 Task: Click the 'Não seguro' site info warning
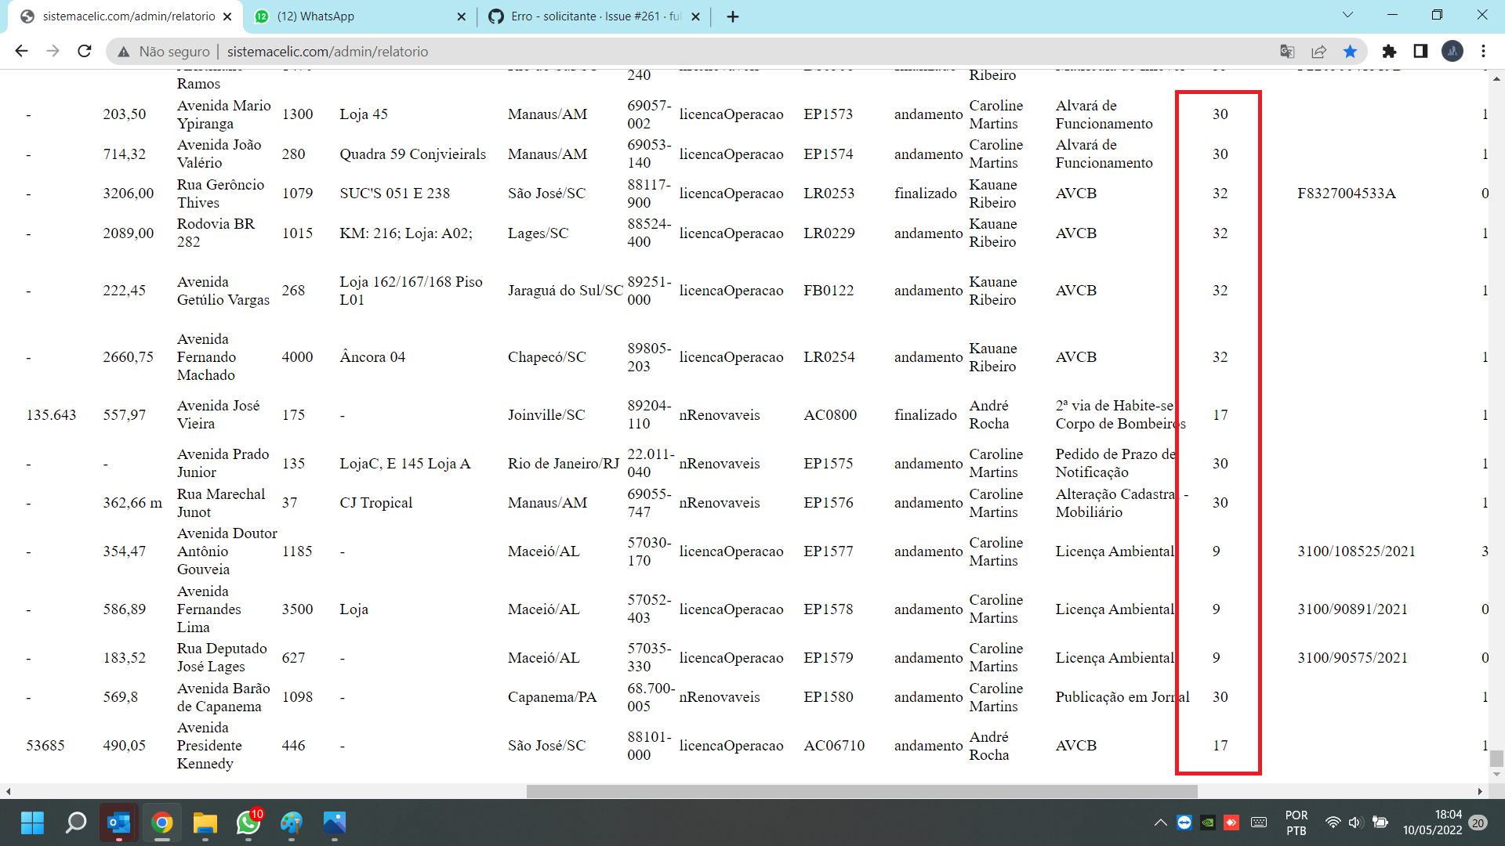pos(164,51)
